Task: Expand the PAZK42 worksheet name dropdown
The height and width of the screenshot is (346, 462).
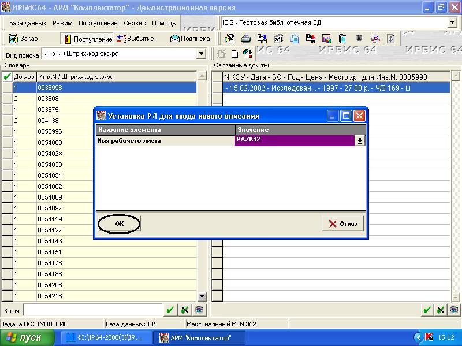Action: coord(360,141)
